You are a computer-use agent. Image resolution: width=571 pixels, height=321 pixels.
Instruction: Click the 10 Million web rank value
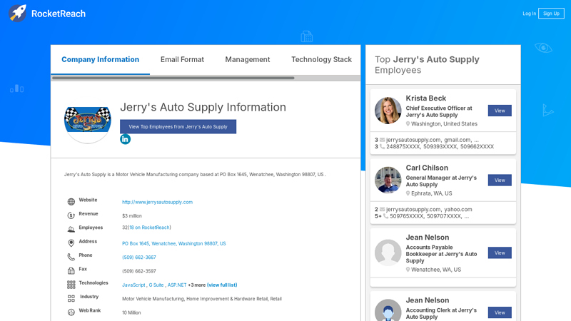[x=131, y=312]
